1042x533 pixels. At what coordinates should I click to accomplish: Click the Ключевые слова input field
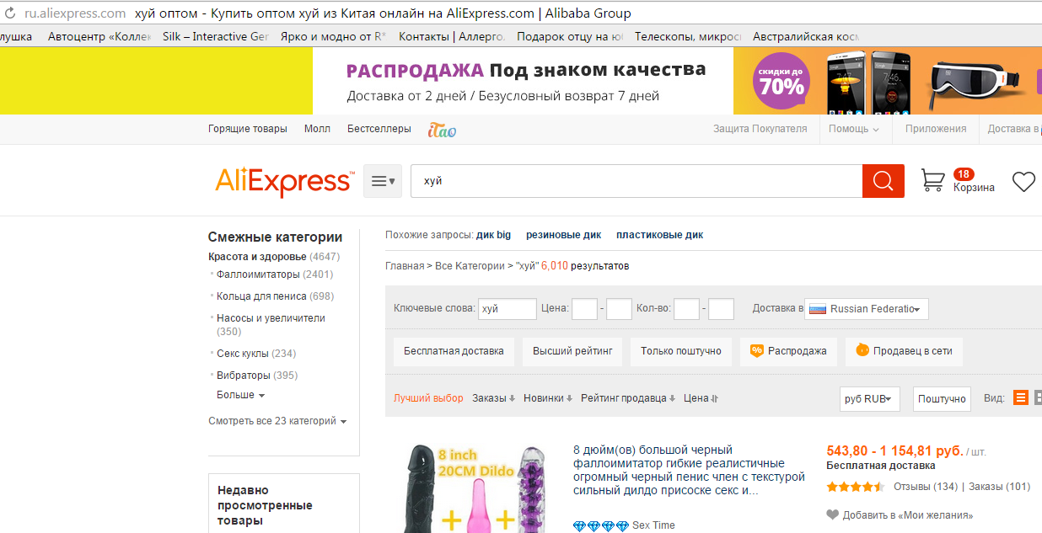coord(507,309)
